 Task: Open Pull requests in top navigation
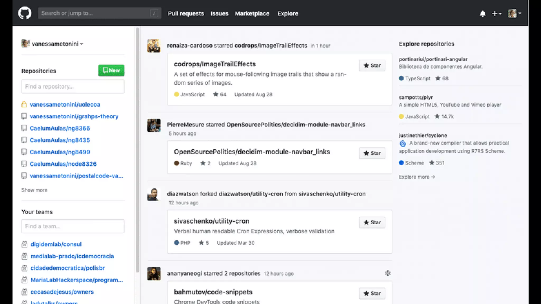(186, 13)
